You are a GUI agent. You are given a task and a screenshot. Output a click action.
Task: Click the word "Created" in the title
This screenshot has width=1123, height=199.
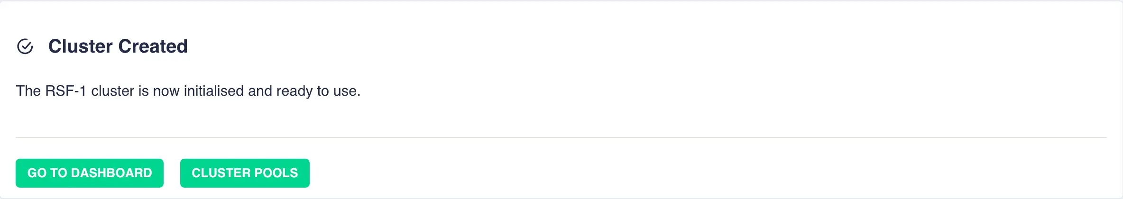click(153, 46)
